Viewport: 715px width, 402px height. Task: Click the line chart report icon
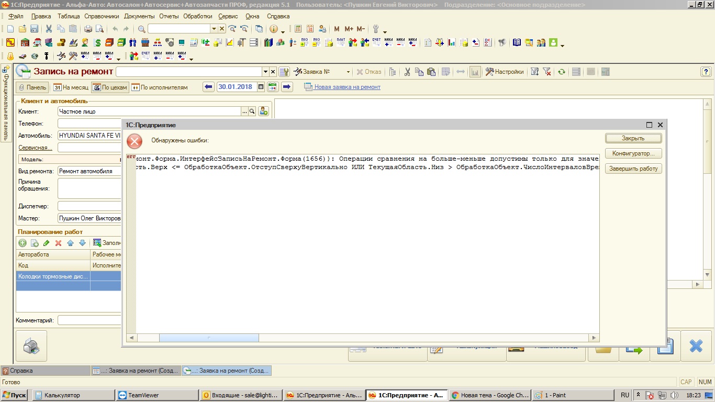(230, 42)
